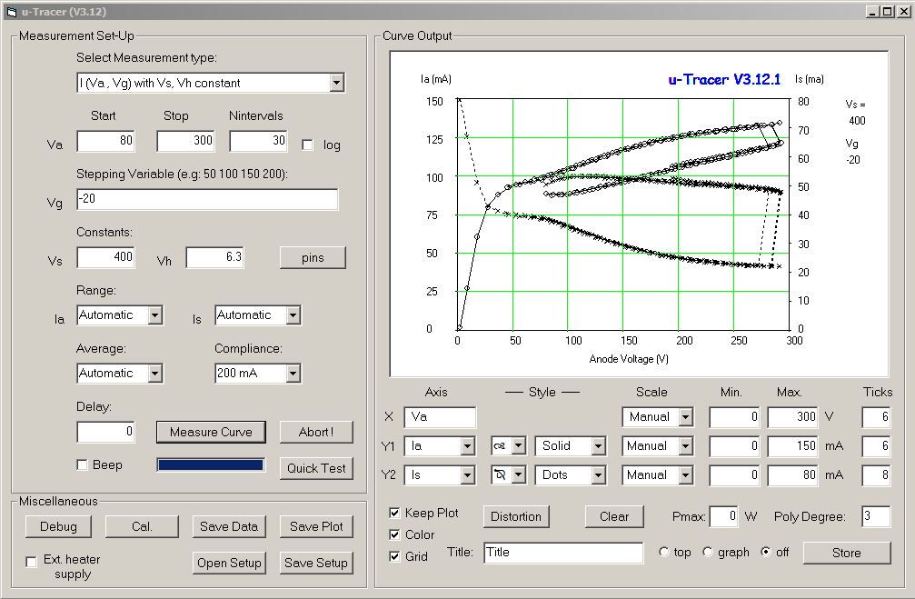Open Y2 axis variable dropdown showing Is

click(467, 474)
